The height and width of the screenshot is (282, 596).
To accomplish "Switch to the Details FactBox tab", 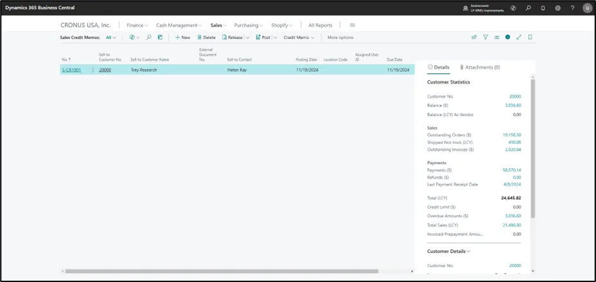I will click(x=439, y=67).
